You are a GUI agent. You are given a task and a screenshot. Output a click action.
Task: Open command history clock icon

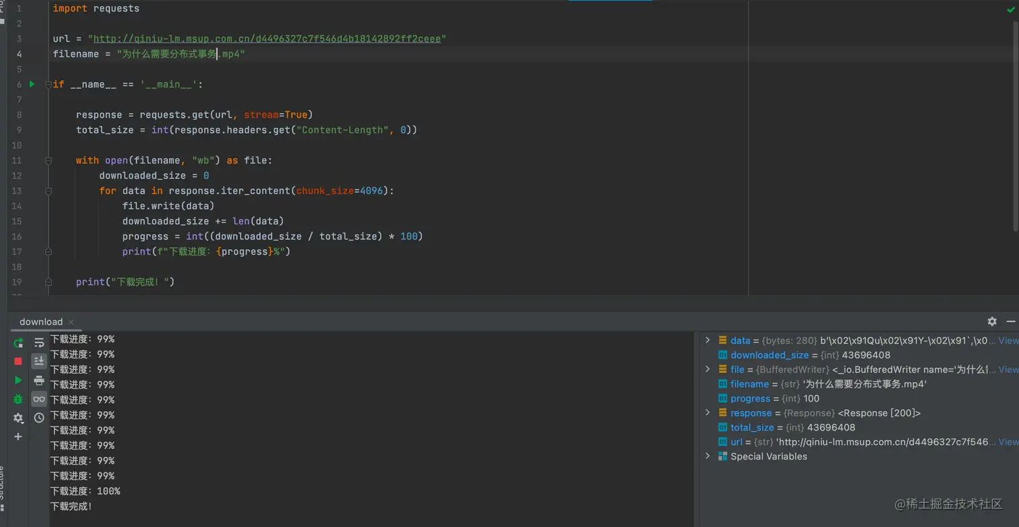pyautogui.click(x=39, y=418)
